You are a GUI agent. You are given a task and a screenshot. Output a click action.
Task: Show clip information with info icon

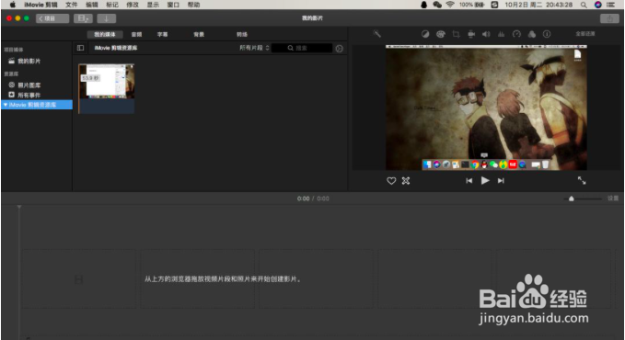tap(547, 34)
